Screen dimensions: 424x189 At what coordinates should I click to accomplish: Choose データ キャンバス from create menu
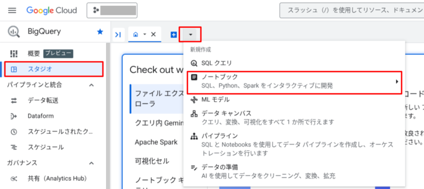294,117
